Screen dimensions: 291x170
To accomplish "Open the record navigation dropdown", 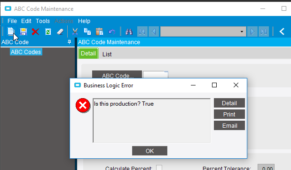I will click(242, 31).
